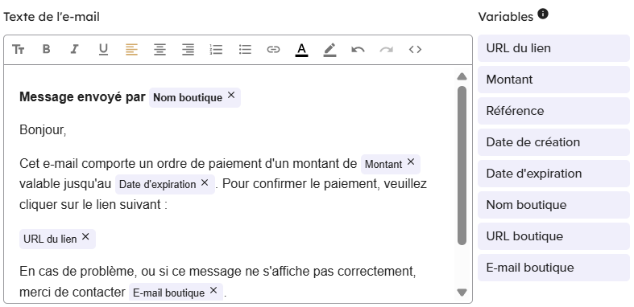Insert the Montant variable
Screen dimensions: 634x307
tap(553, 80)
